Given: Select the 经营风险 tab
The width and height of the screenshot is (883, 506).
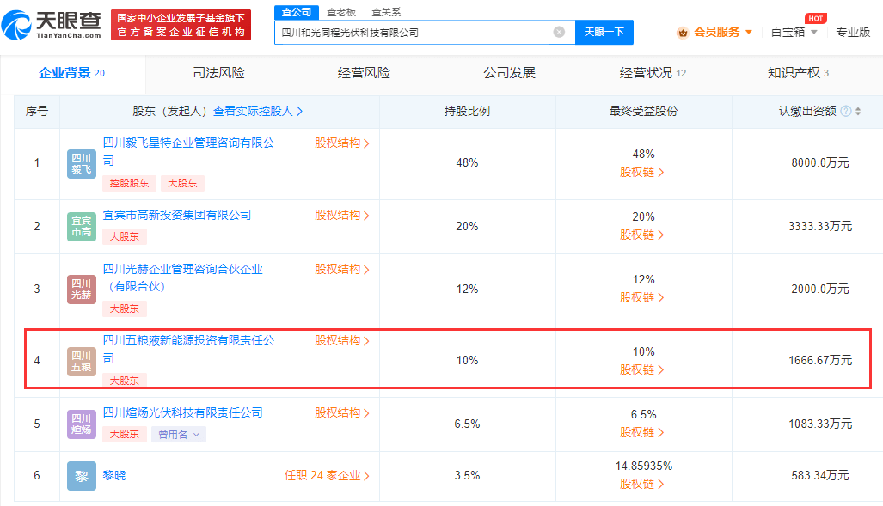Looking at the screenshot, I should click(x=364, y=73).
